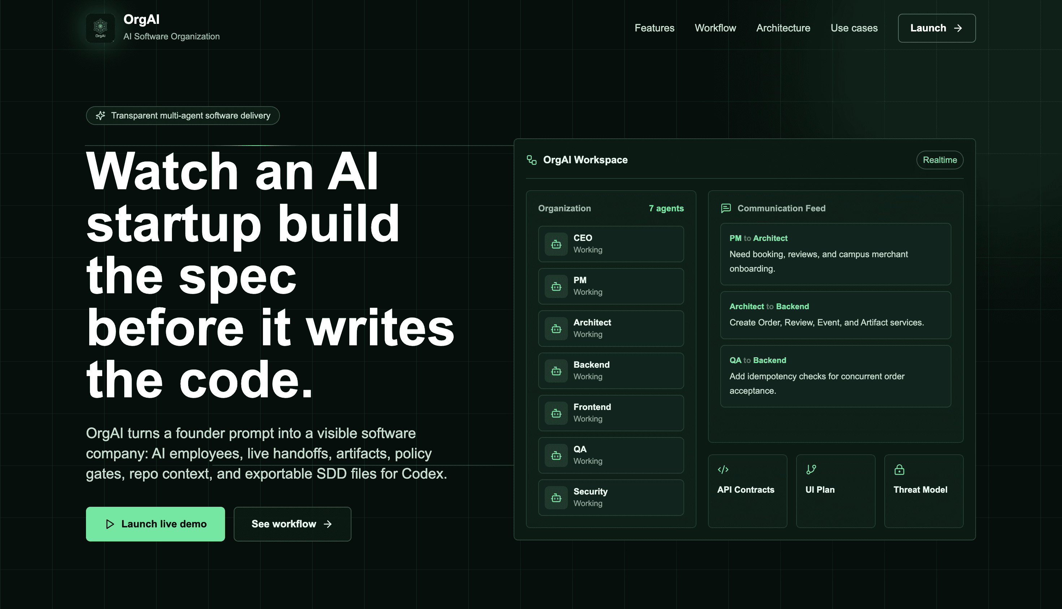The height and width of the screenshot is (609, 1062).
Task: Click the Security agent robot icon
Action: (556, 498)
